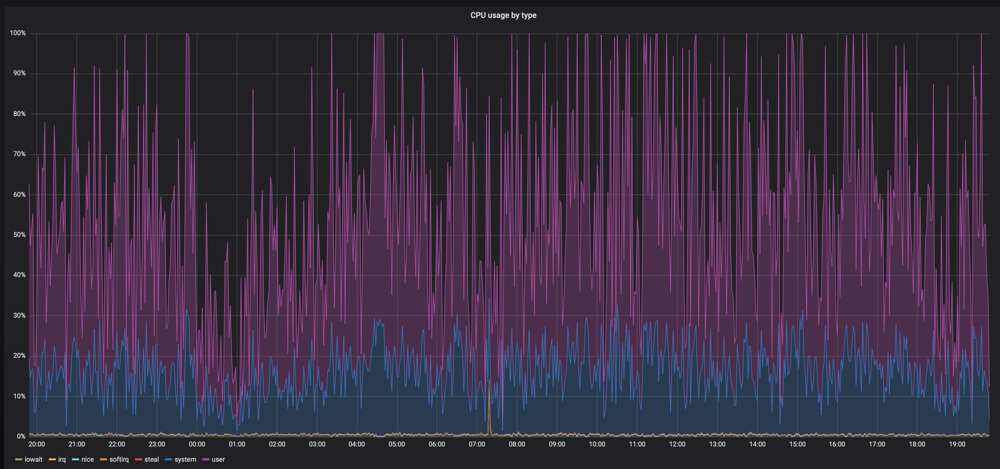1000x469 pixels.
Task: Click the 12:00 label on the time axis
Action: click(677, 444)
